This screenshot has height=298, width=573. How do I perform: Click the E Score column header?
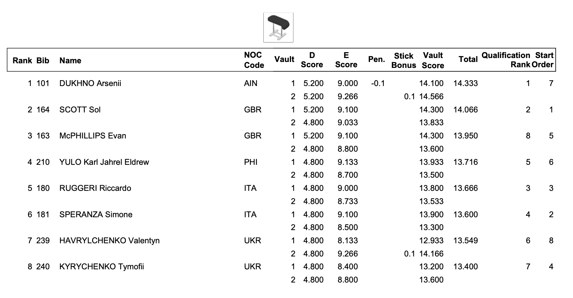pyautogui.click(x=346, y=60)
